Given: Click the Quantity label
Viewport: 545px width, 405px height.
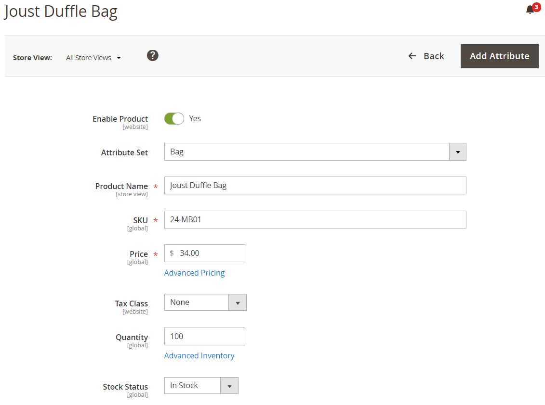Looking at the screenshot, I should [132, 337].
